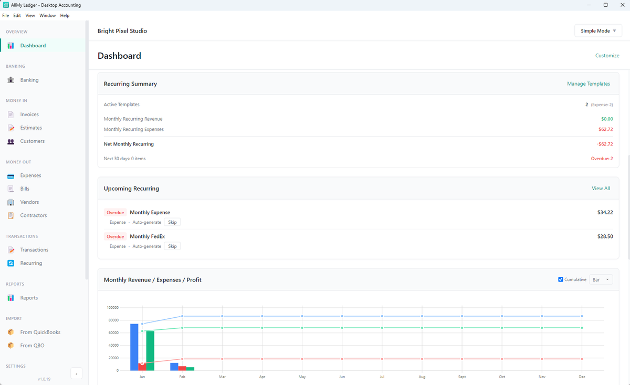Open the File menu
This screenshot has width=630, height=385.
tap(6, 15)
